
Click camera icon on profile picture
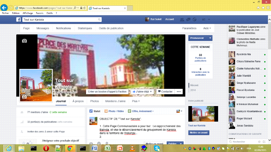tap(24, 97)
